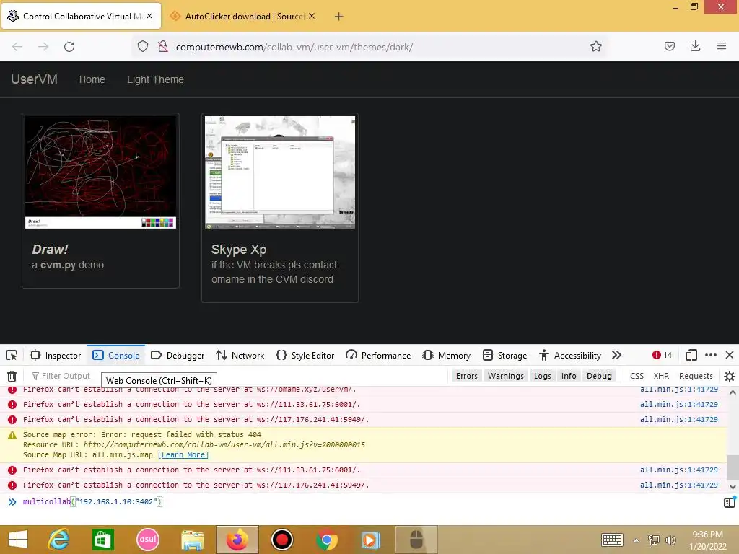
Task: Toggle the XHR filter
Action: pyautogui.click(x=661, y=375)
